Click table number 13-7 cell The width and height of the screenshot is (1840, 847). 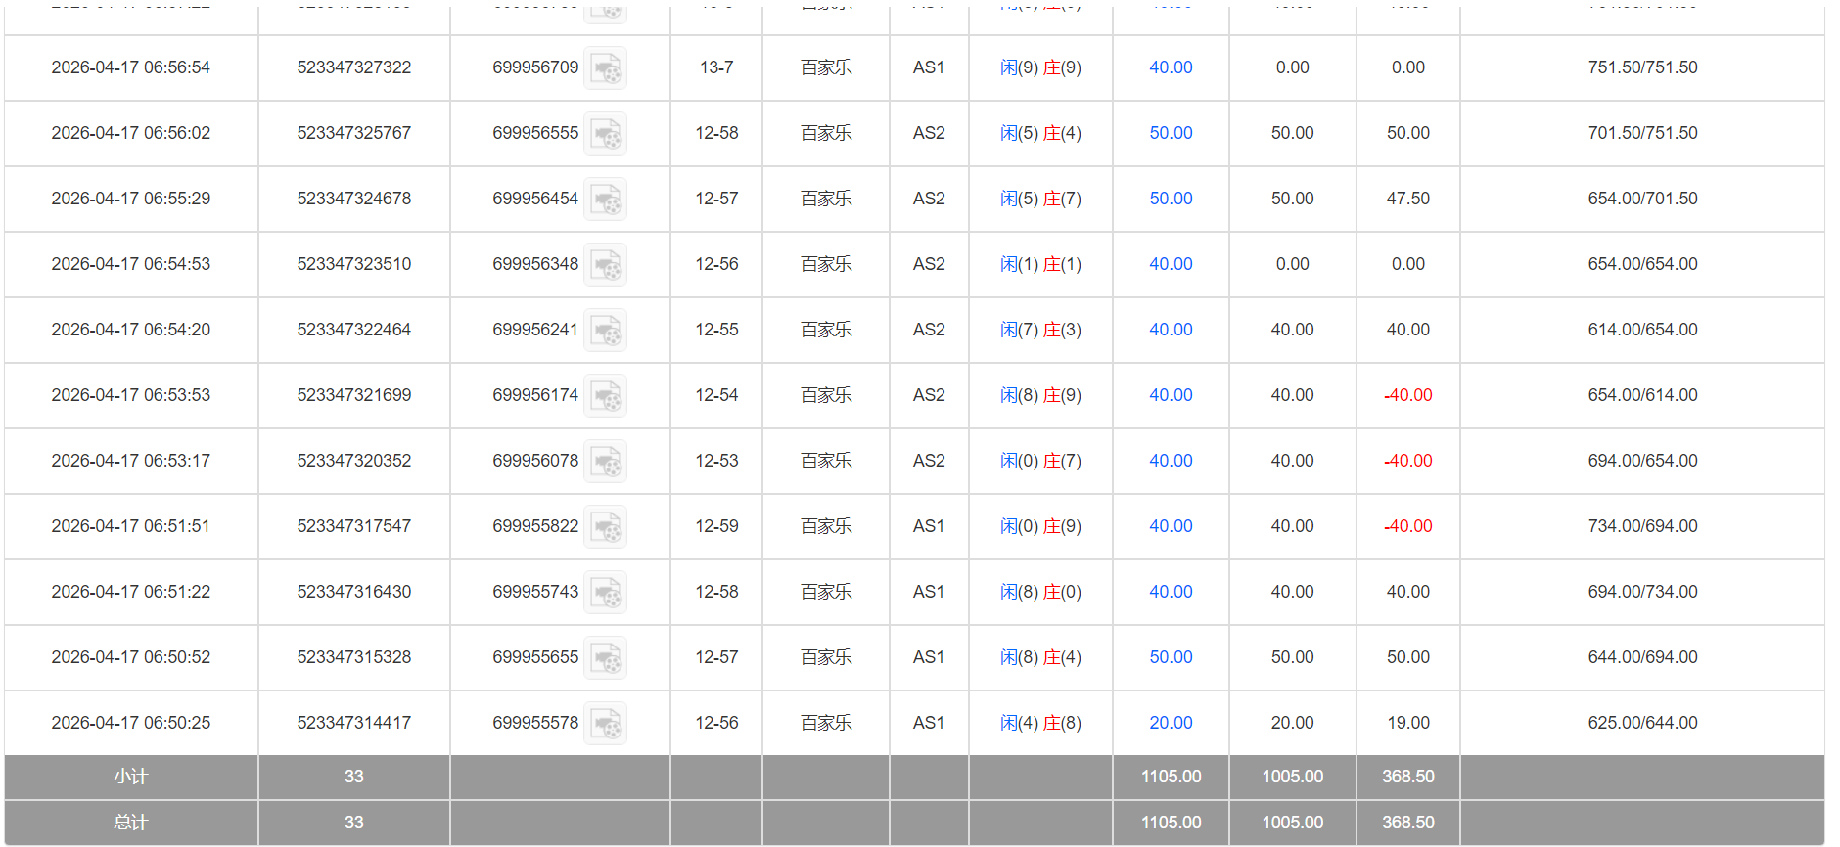pyautogui.click(x=716, y=67)
